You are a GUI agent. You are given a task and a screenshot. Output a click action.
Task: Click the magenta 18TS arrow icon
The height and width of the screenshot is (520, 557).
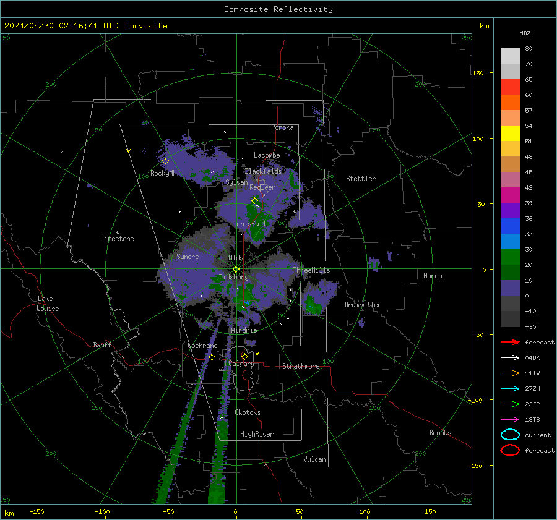510,420
